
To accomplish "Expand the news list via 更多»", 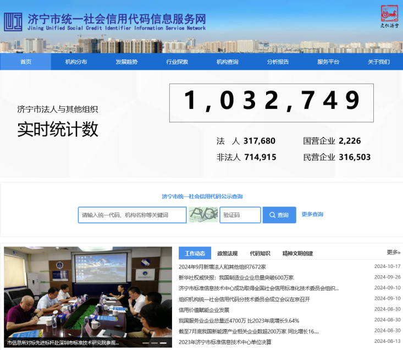I will 393,252.
